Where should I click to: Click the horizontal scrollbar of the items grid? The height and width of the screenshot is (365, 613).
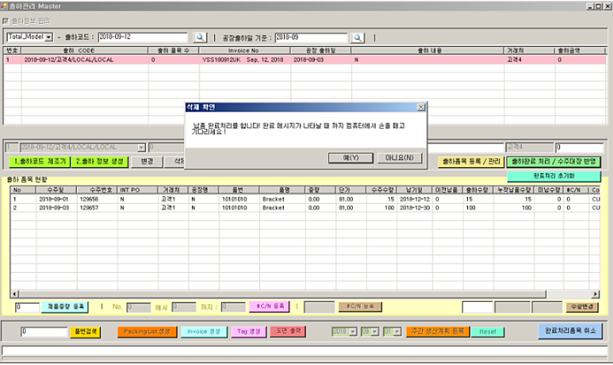(x=282, y=294)
